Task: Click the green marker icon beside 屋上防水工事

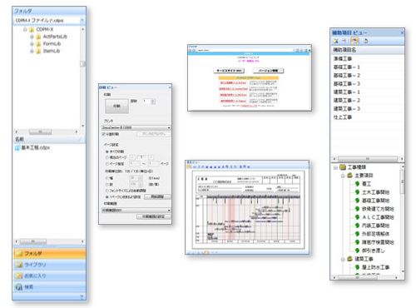Action: pos(358,267)
